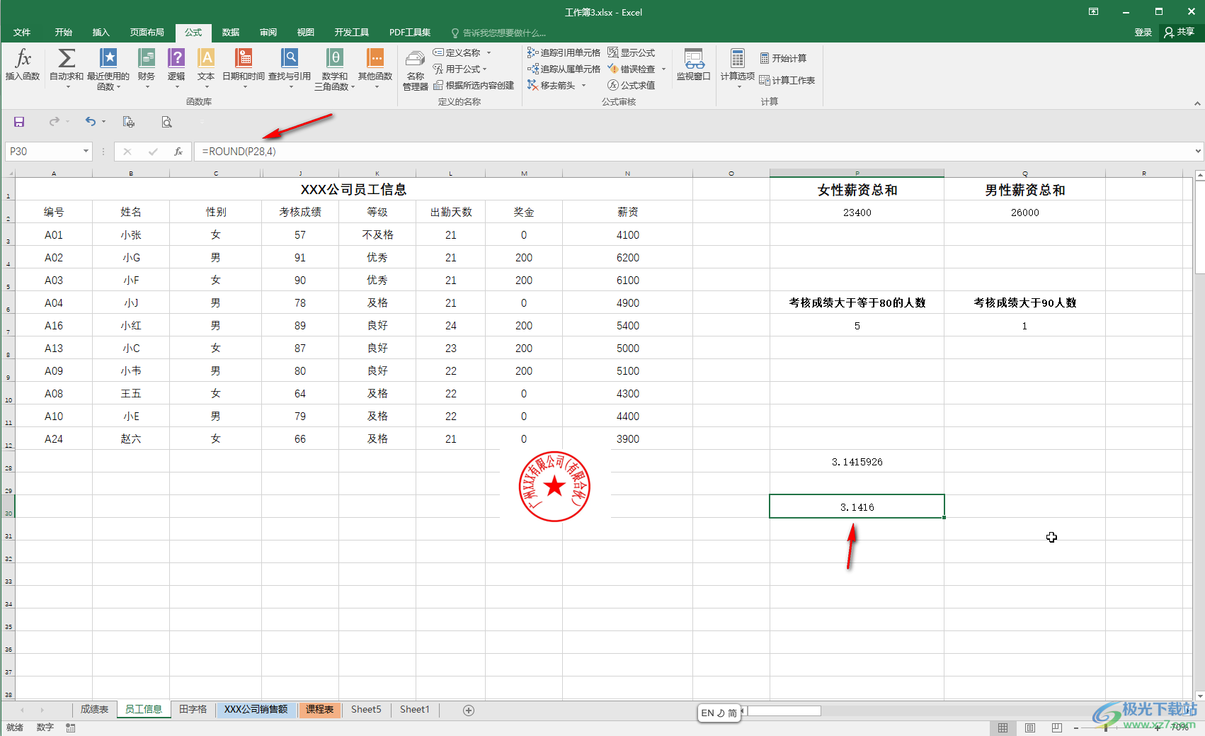
Task: Click the Share (共享) button
Action: [1180, 32]
